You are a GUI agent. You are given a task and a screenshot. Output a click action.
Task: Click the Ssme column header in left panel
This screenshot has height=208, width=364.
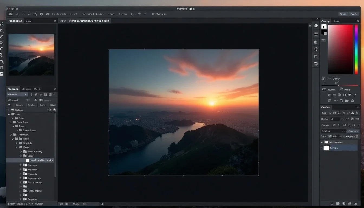click(43, 105)
